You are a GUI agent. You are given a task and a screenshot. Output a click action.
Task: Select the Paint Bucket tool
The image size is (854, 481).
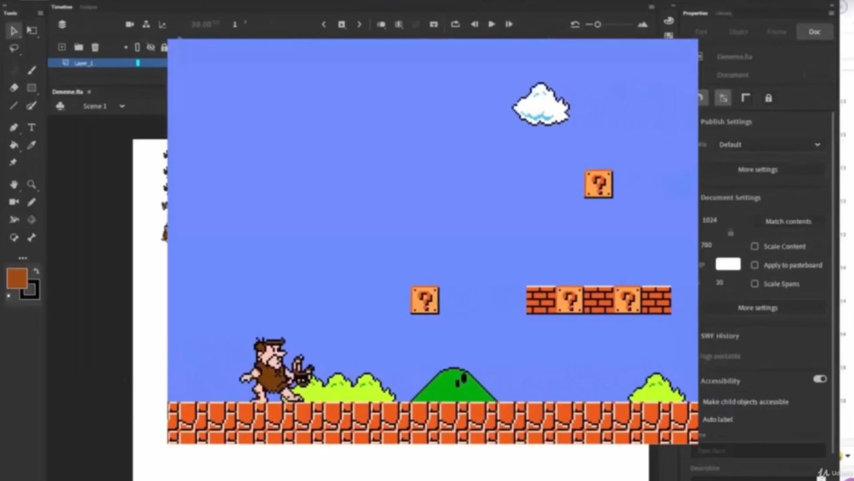click(x=13, y=145)
